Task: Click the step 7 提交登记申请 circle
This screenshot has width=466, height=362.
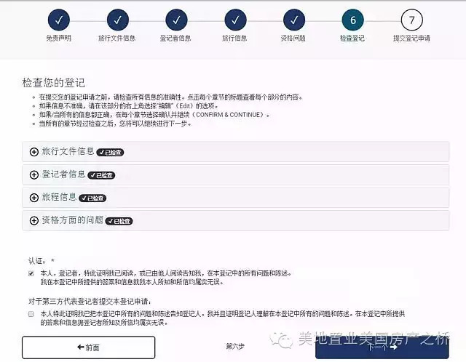Action: point(412,20)
